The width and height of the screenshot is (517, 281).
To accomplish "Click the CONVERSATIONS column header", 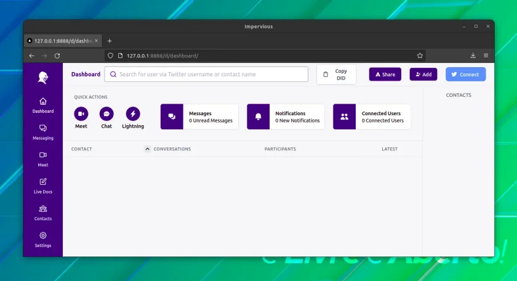I will (172, 149).
